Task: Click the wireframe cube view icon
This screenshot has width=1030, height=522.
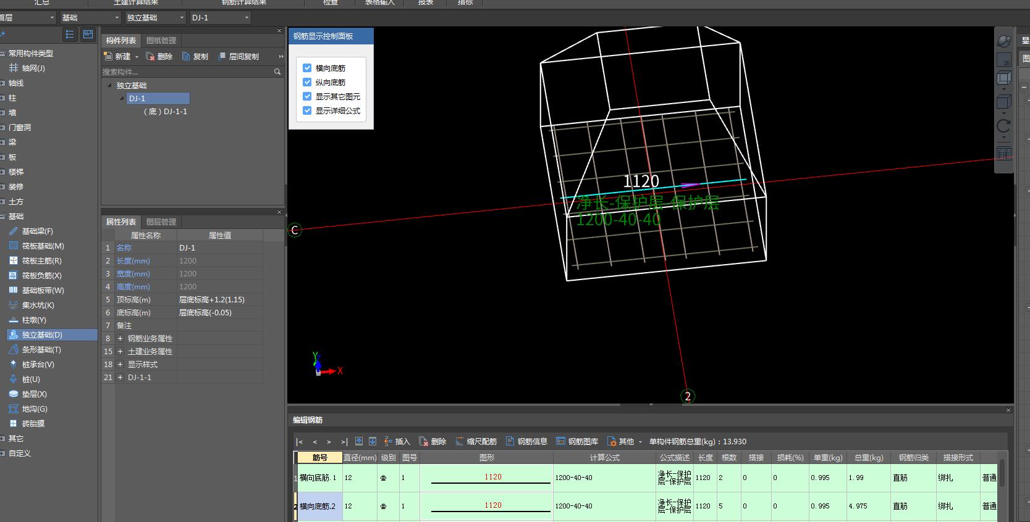Action: (1004, 78)
